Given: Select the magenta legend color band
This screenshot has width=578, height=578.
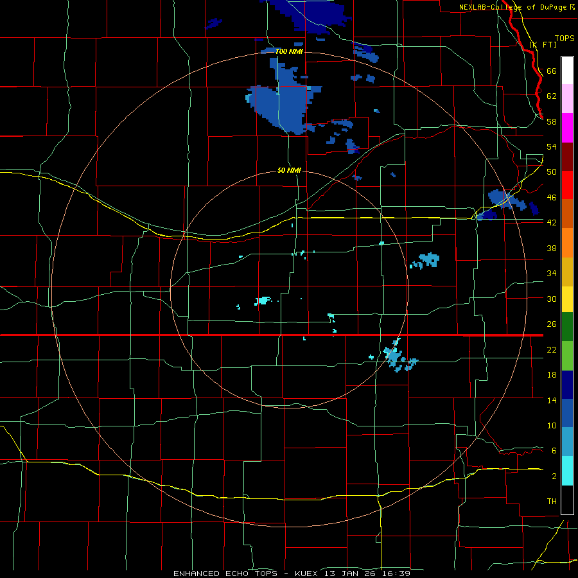Looking at the screenshot, I should pos(567,128).
